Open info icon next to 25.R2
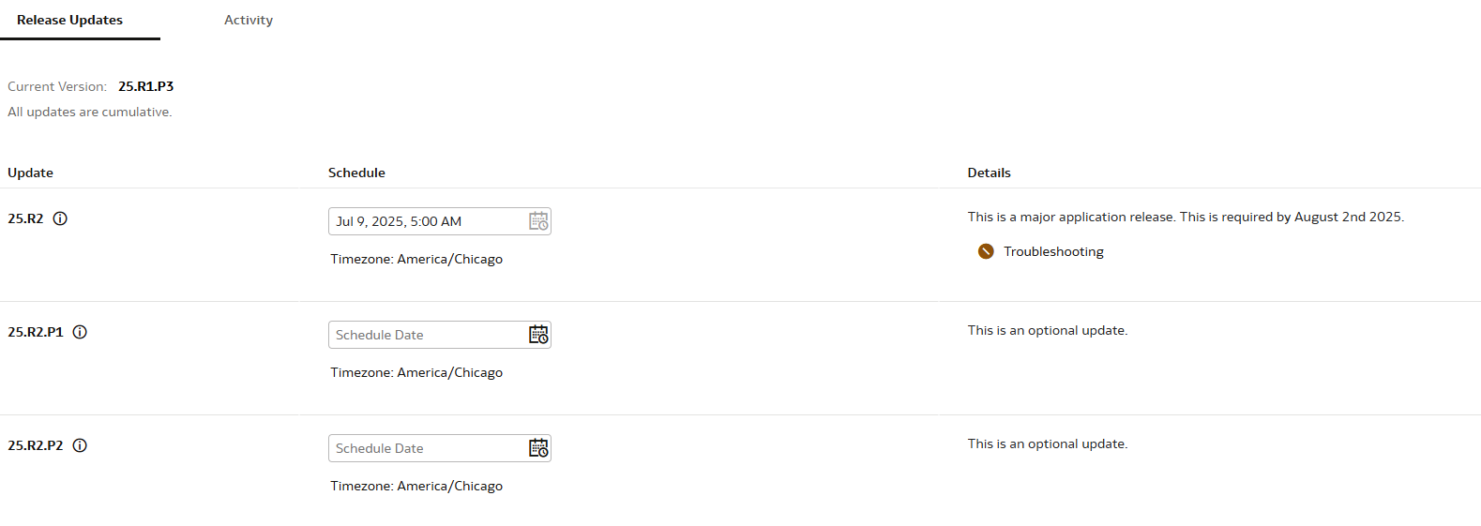This screenshot has width=1481, height=526. click(60, 218)
